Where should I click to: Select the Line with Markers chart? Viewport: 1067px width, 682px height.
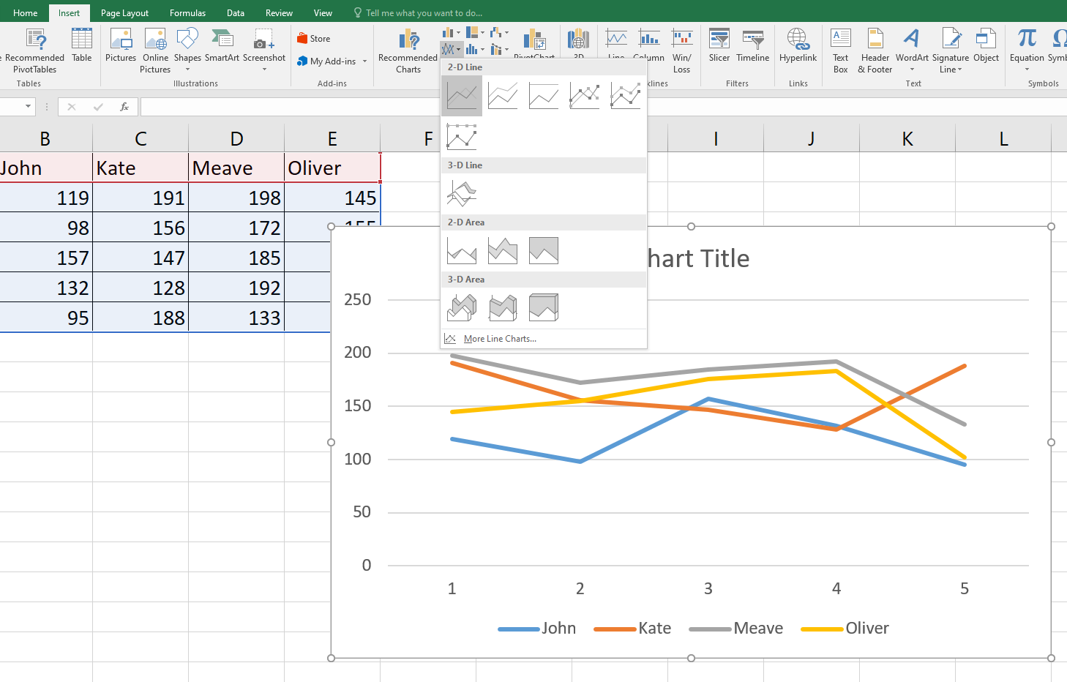pyautogui.click(x=585, y=96)
